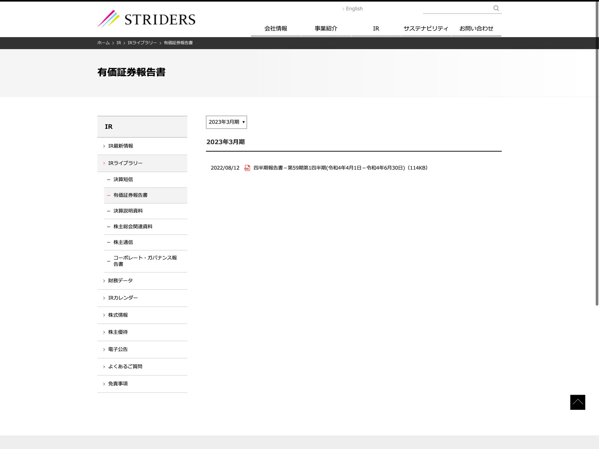599x449 pixels.
Task: Select 株主総会関連資料 in the sidebar
Action: pyautogui.click(x=133, y=227)
